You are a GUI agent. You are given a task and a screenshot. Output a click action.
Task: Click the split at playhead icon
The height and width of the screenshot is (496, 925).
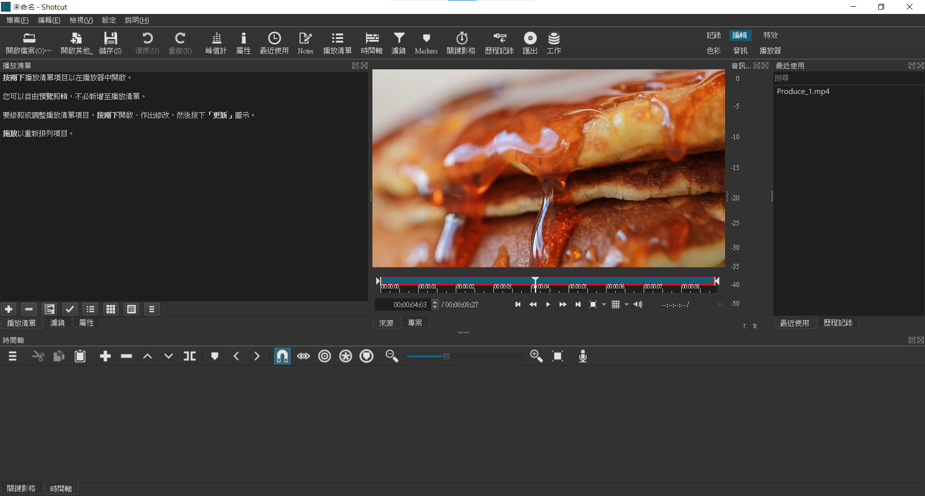tap(189, 356)
